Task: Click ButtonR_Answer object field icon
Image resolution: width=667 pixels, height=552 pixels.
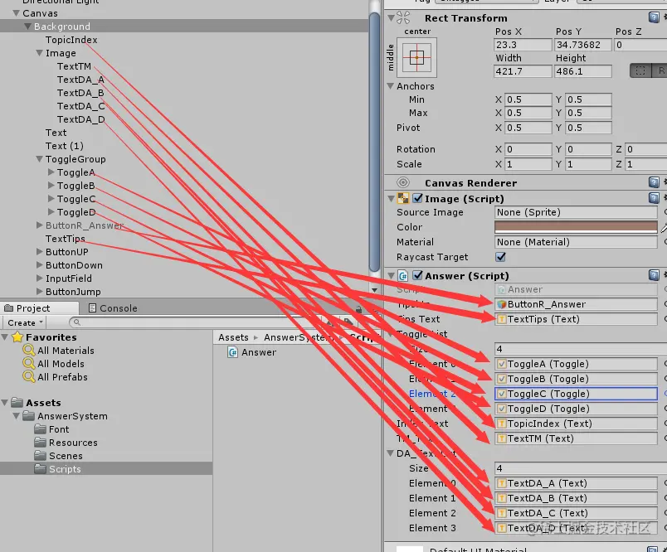Action: pyautogui.click(x=502, y=304)
